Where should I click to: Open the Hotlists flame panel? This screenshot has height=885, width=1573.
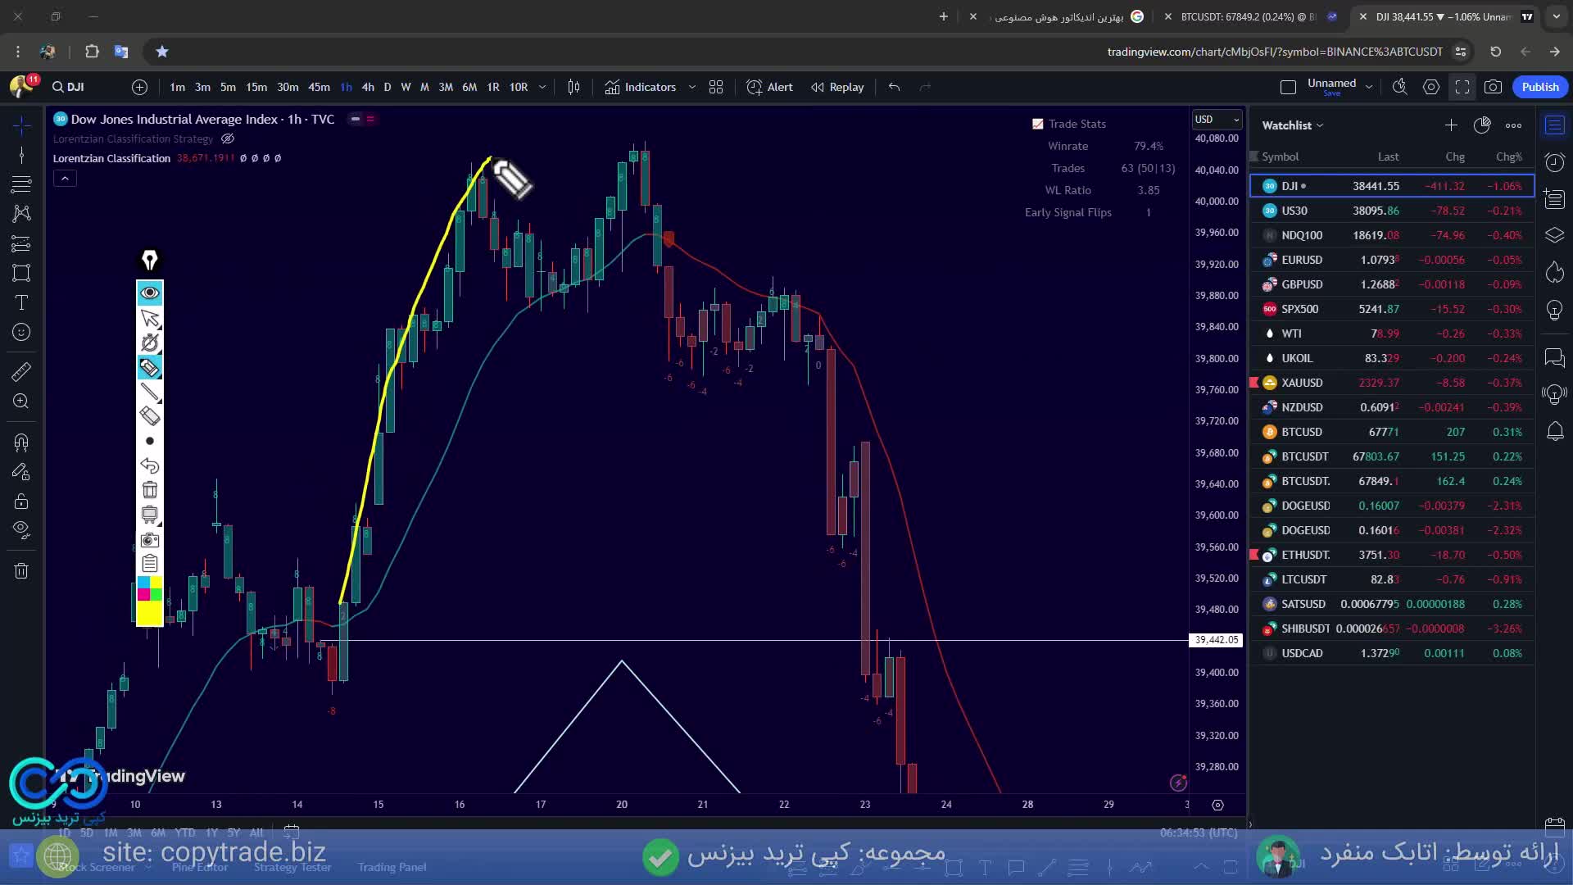click(x=1554, y=273)
